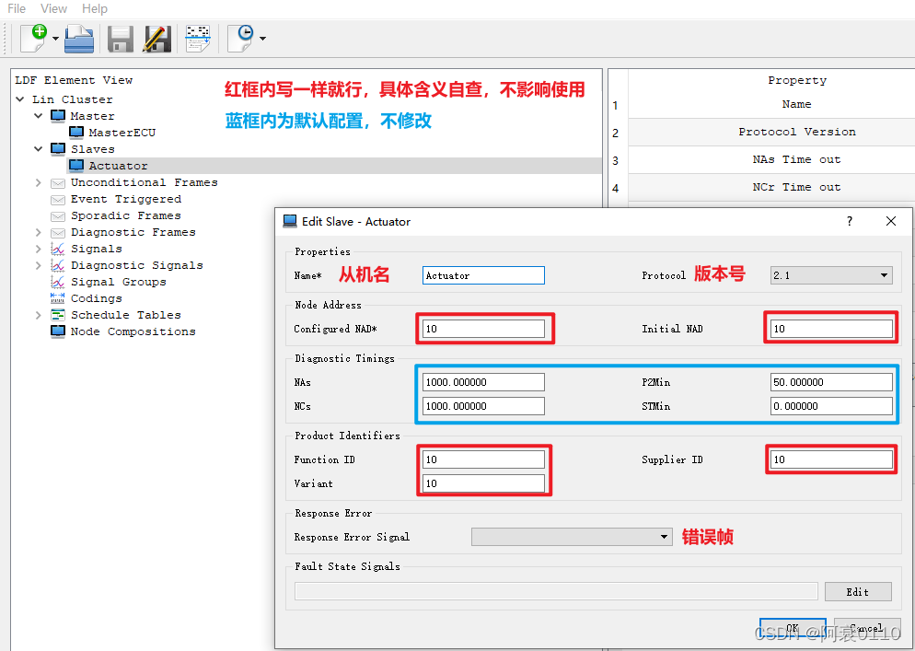The width and height of the screenshot is (915, 651).
Task: Click the Function ID input field
Action: tap(483, 459)
